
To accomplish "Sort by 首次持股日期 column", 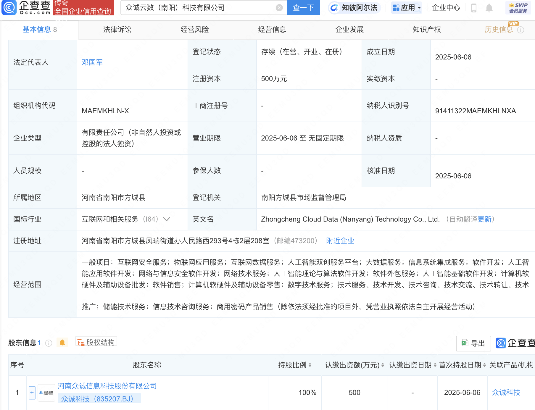I will click(484, 365).
